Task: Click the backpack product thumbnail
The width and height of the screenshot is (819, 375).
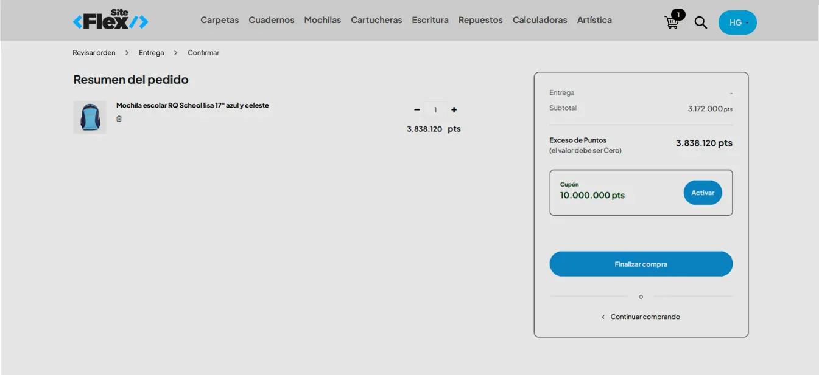Action: (90, 117)
